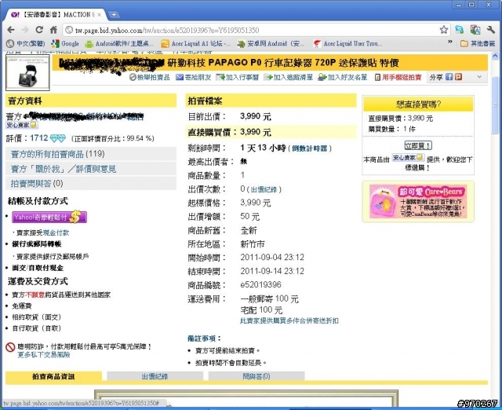Open the Google bookmark
The image size is (502, 410).
[x=65, y=44]
